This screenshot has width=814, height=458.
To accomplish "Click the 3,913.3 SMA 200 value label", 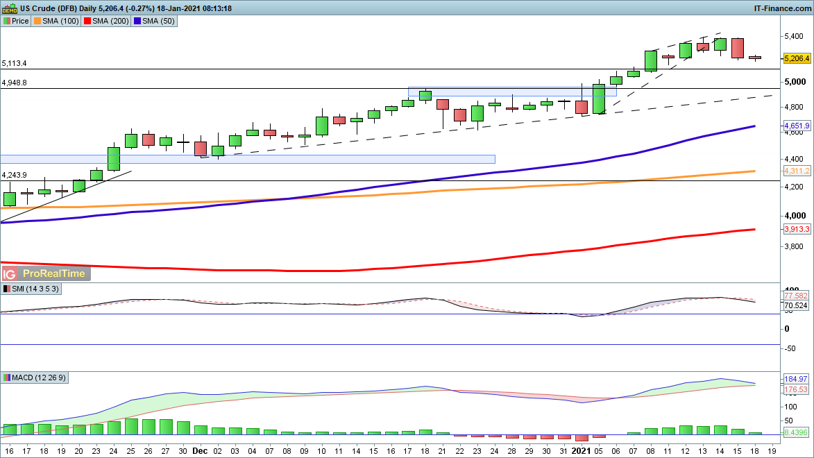I will click(797, 229).
